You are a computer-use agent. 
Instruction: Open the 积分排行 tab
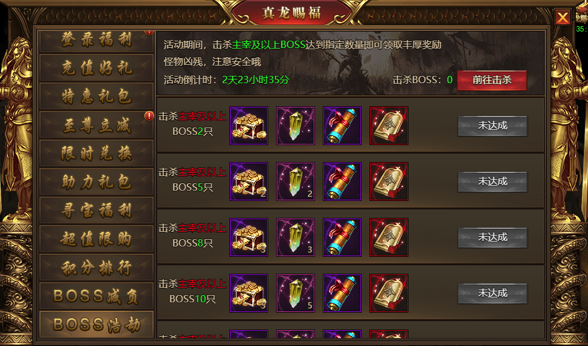(96, 268)
